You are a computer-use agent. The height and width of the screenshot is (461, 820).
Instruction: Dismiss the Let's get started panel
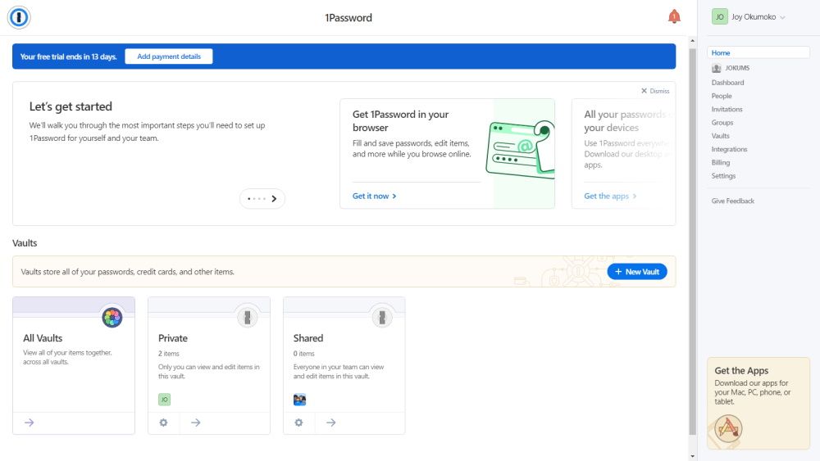point(655,91)
